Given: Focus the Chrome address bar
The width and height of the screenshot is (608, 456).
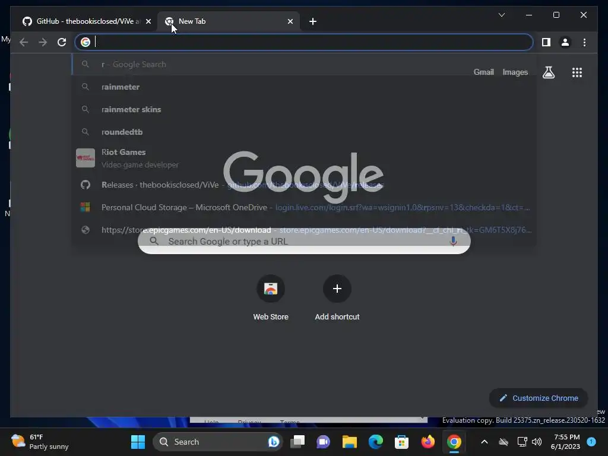Looking at the screenshot, I should [304, 42].
